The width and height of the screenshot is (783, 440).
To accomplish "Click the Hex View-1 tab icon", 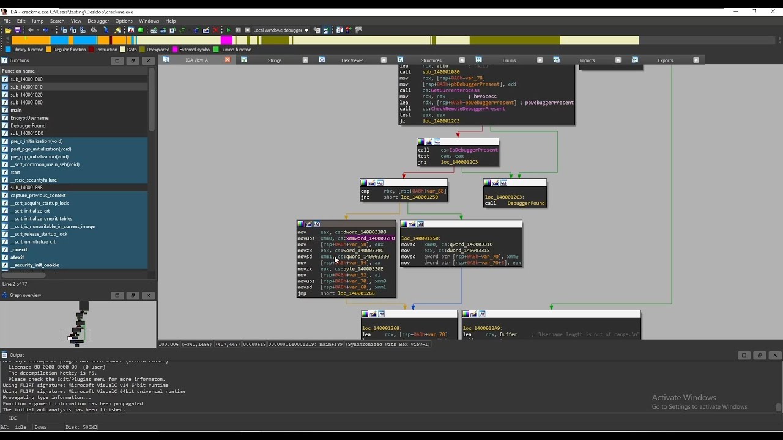I will [x=322, y=60].
